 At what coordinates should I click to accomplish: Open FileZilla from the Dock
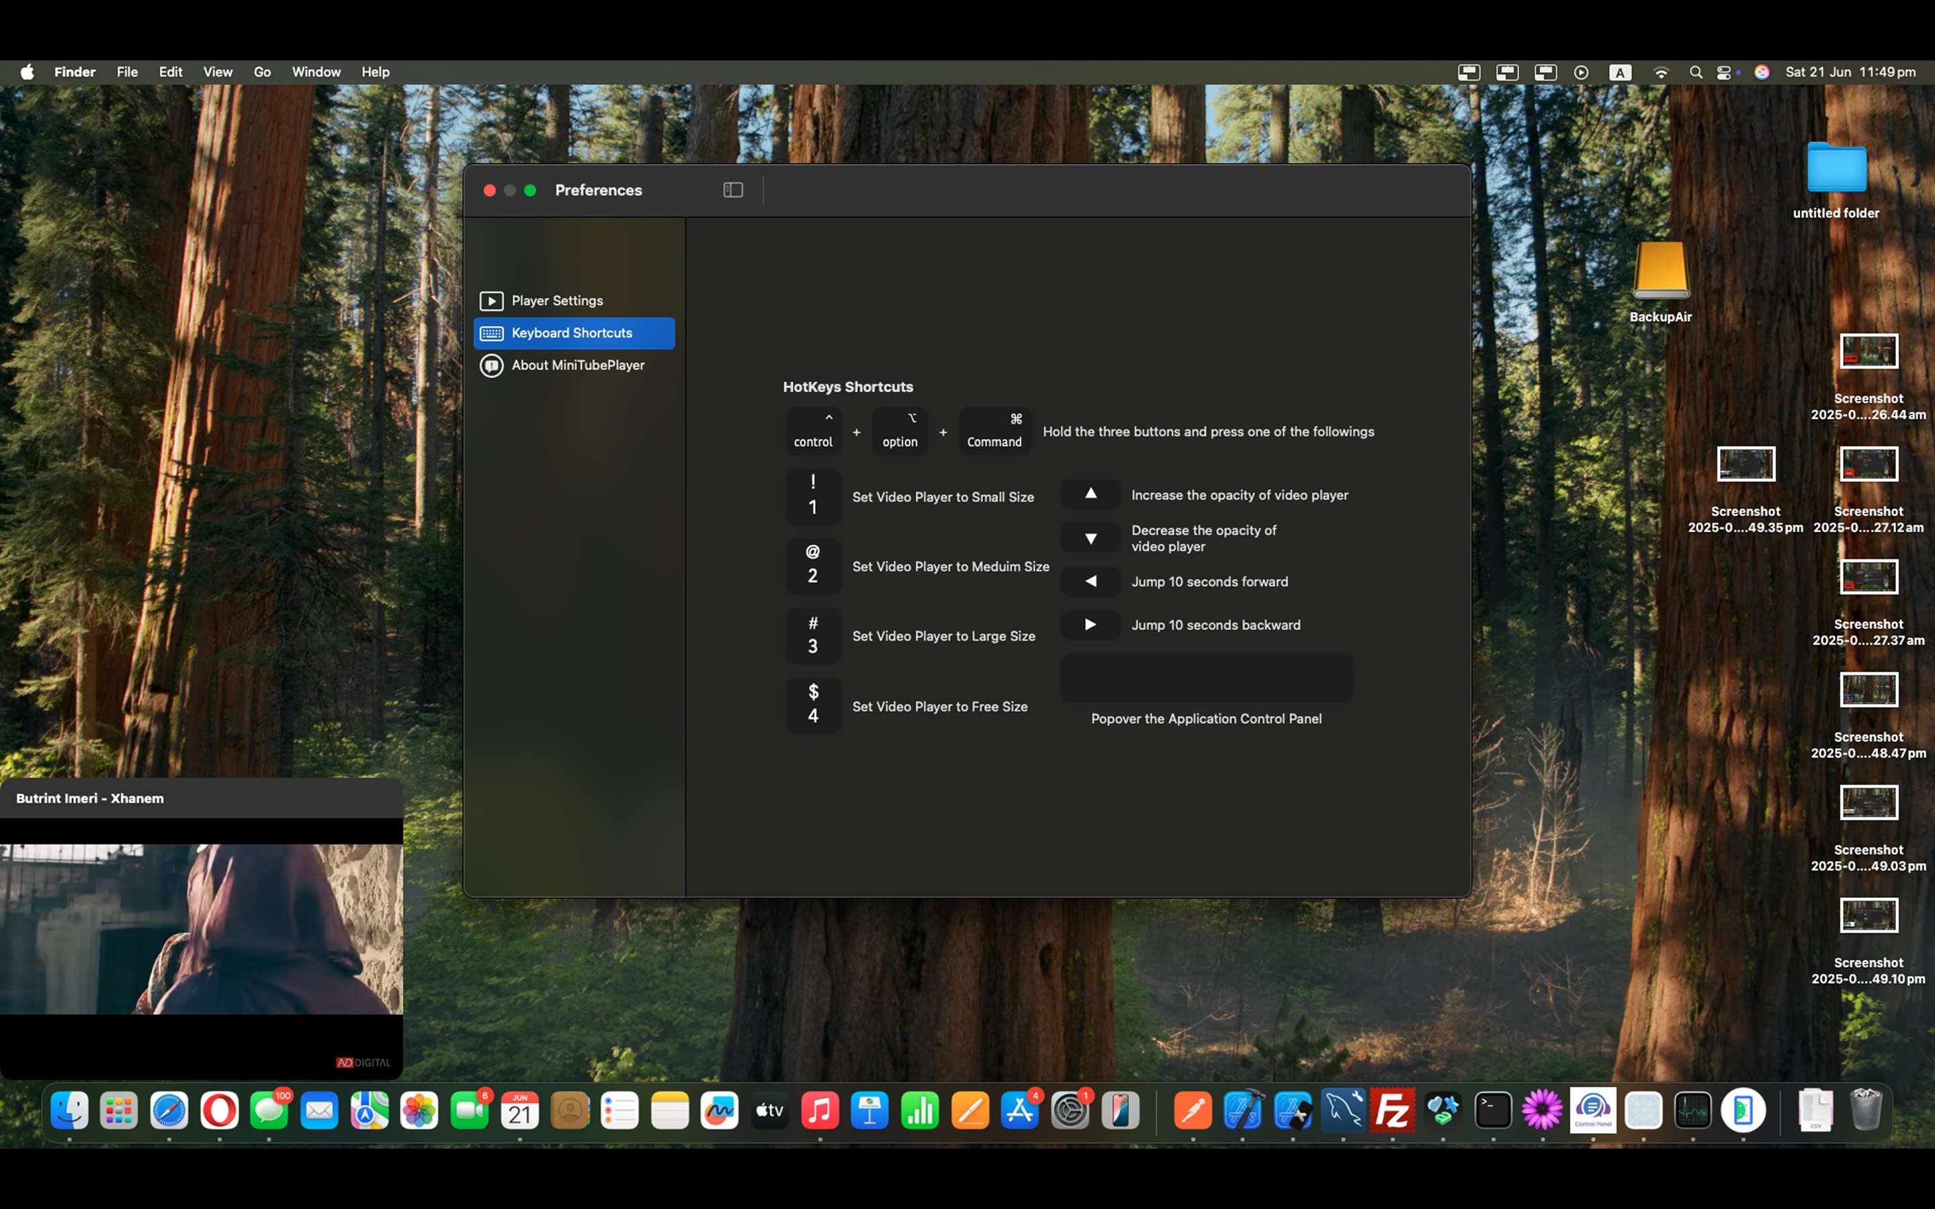coord(1392,1111)
